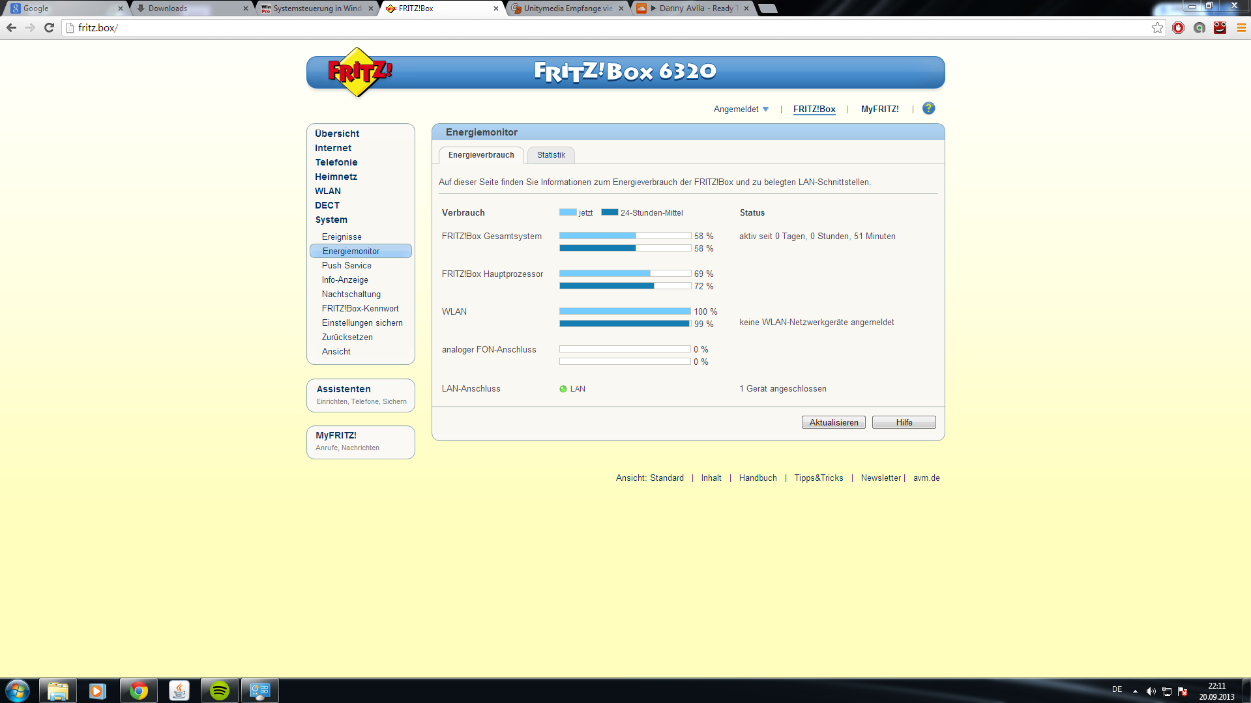Show hidden tray icons arrow
1251x703 pixels.
[1135, 691]
